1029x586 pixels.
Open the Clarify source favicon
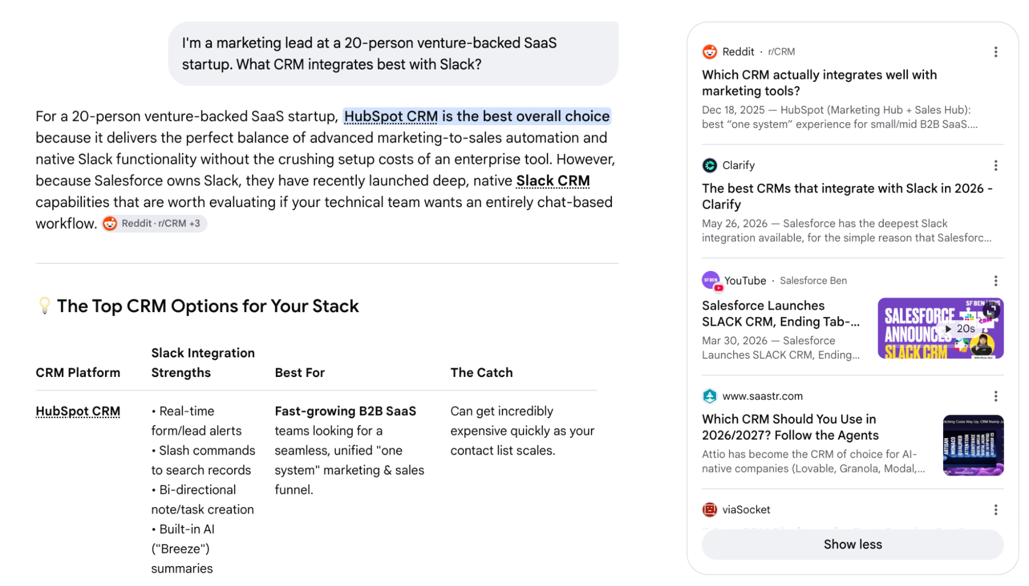coord(709,165)
